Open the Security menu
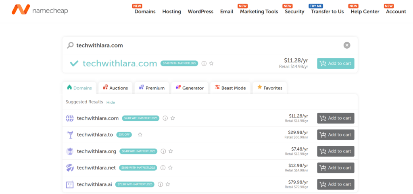The width and height of the screenshot is (413, 194). pos(294,12)
